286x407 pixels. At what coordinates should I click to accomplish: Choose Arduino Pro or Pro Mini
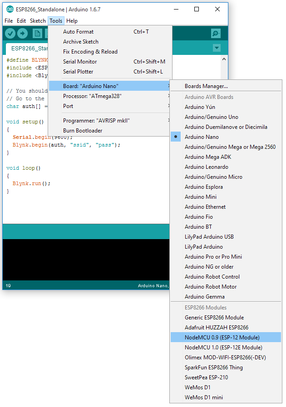pyautogui.click(x=226, y=257)
